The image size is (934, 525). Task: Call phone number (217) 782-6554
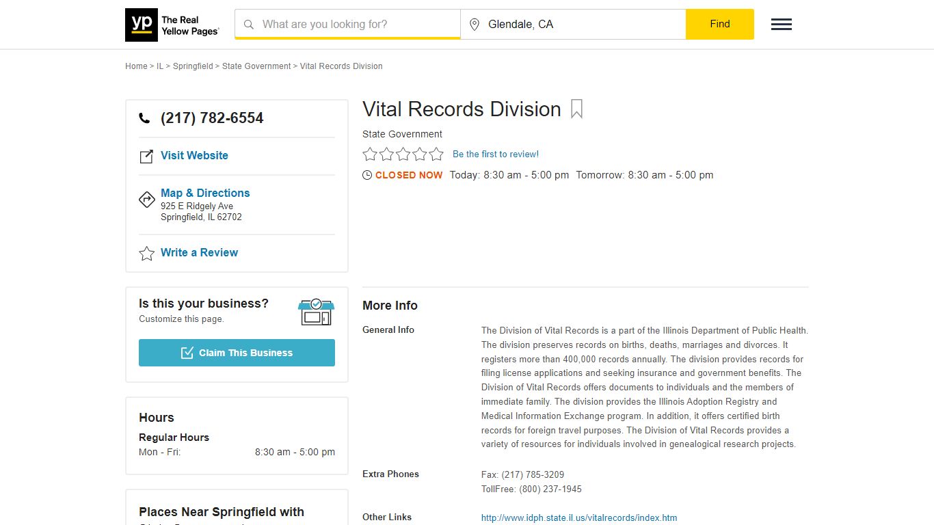click(x=212, y=118)
